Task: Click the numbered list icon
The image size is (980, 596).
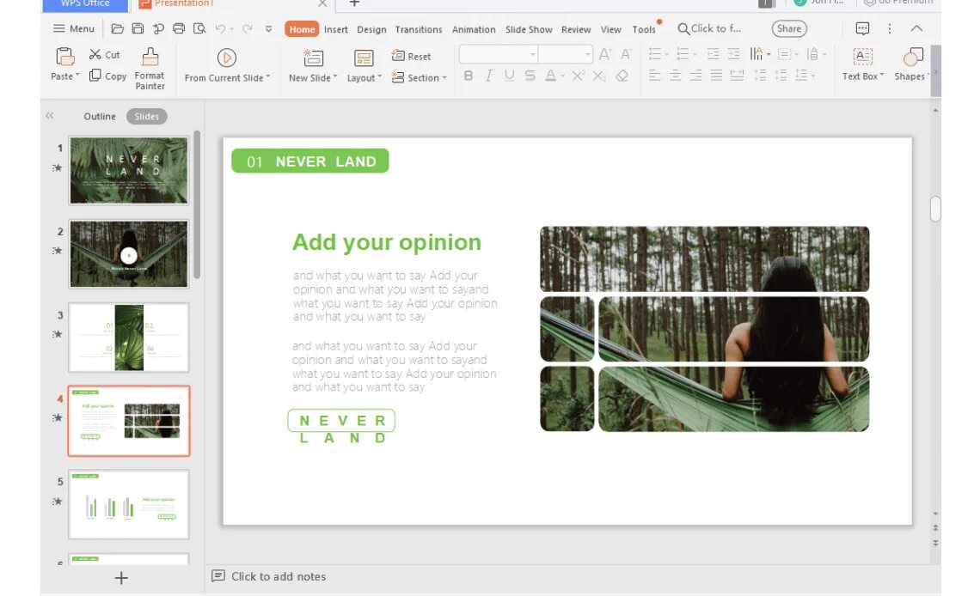Action: pos(683,54)
